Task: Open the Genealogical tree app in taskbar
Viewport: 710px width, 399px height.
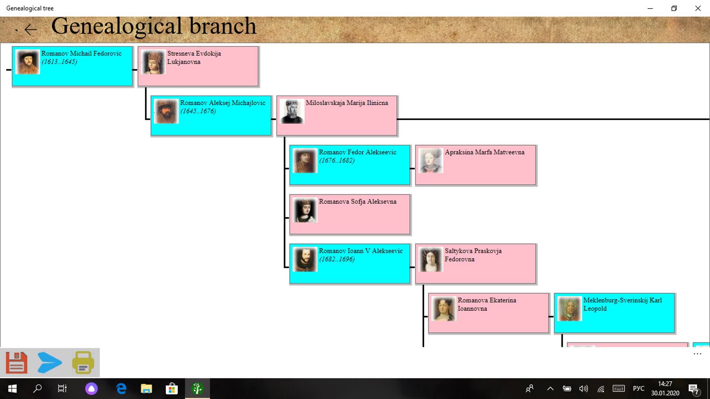Action: click(197, 388)
